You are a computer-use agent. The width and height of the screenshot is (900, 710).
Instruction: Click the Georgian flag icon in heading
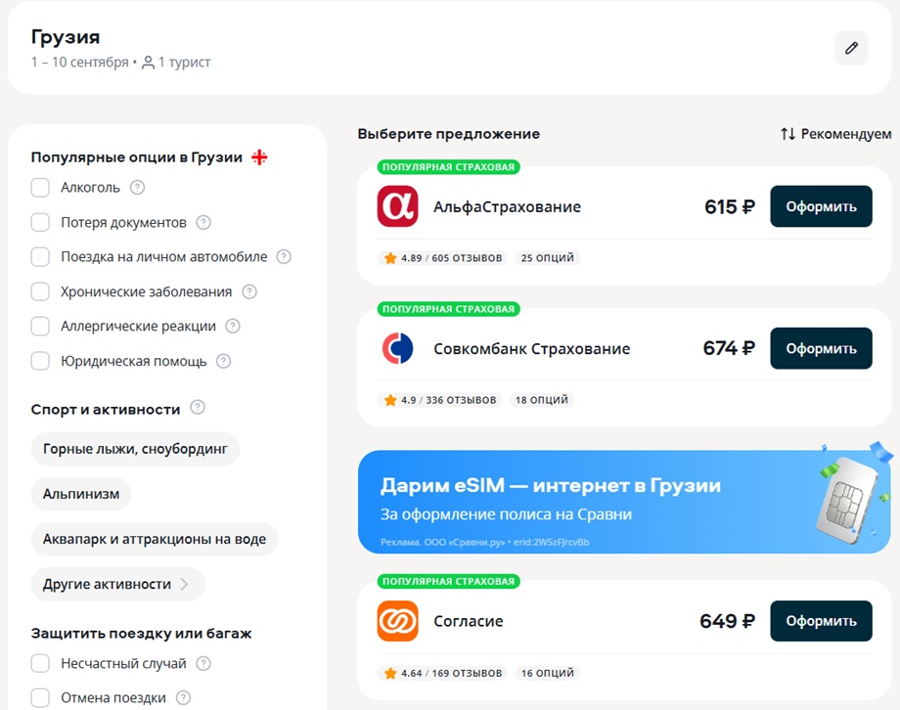(x=259, y=157)
